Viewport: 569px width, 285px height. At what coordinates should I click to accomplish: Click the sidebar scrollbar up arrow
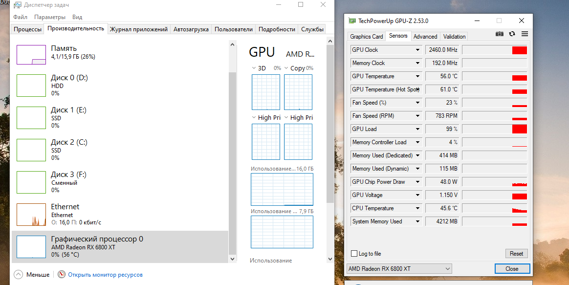(232, 44)
